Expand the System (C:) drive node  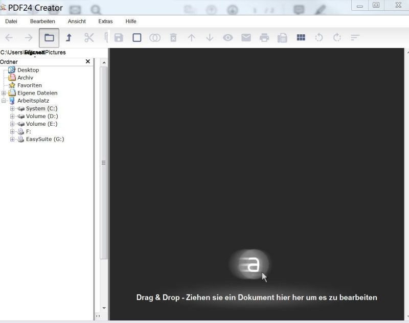tap(12, 108)
